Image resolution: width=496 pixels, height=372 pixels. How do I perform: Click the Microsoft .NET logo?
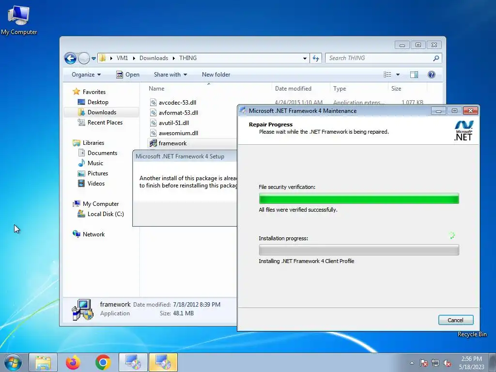coord(464,130)
